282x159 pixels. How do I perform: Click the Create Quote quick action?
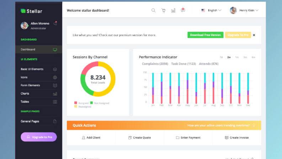tap(139, 138)
